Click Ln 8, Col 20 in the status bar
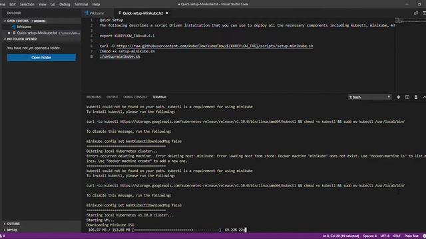Viewport: 426px width, 239px height. (x=341, y=236)
